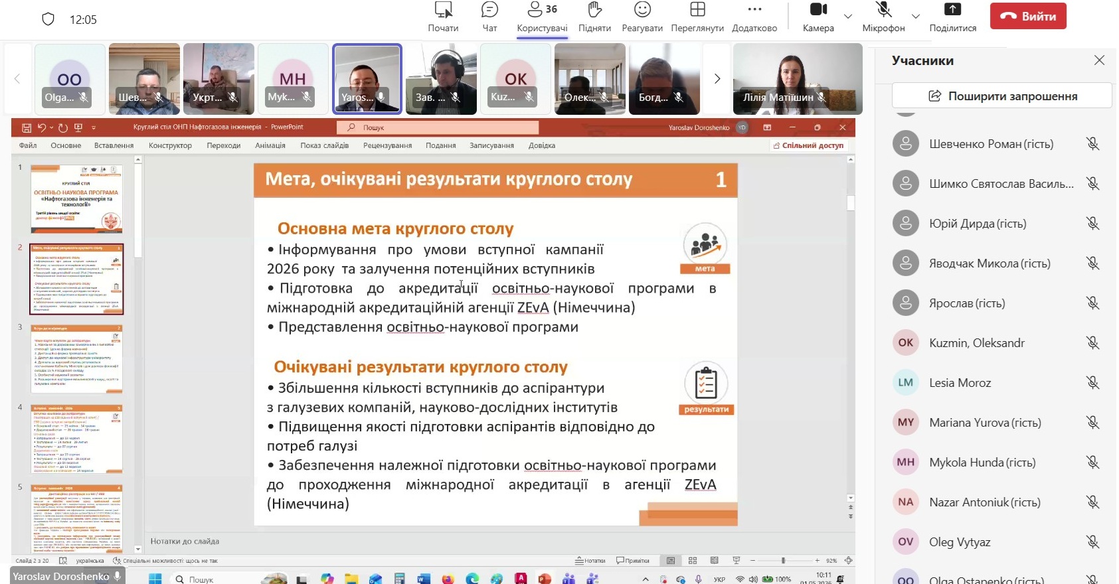The image size is (1119, 584).
Task: Select the Лілія Матіїшин video tile
Action: tap(798, 79)
